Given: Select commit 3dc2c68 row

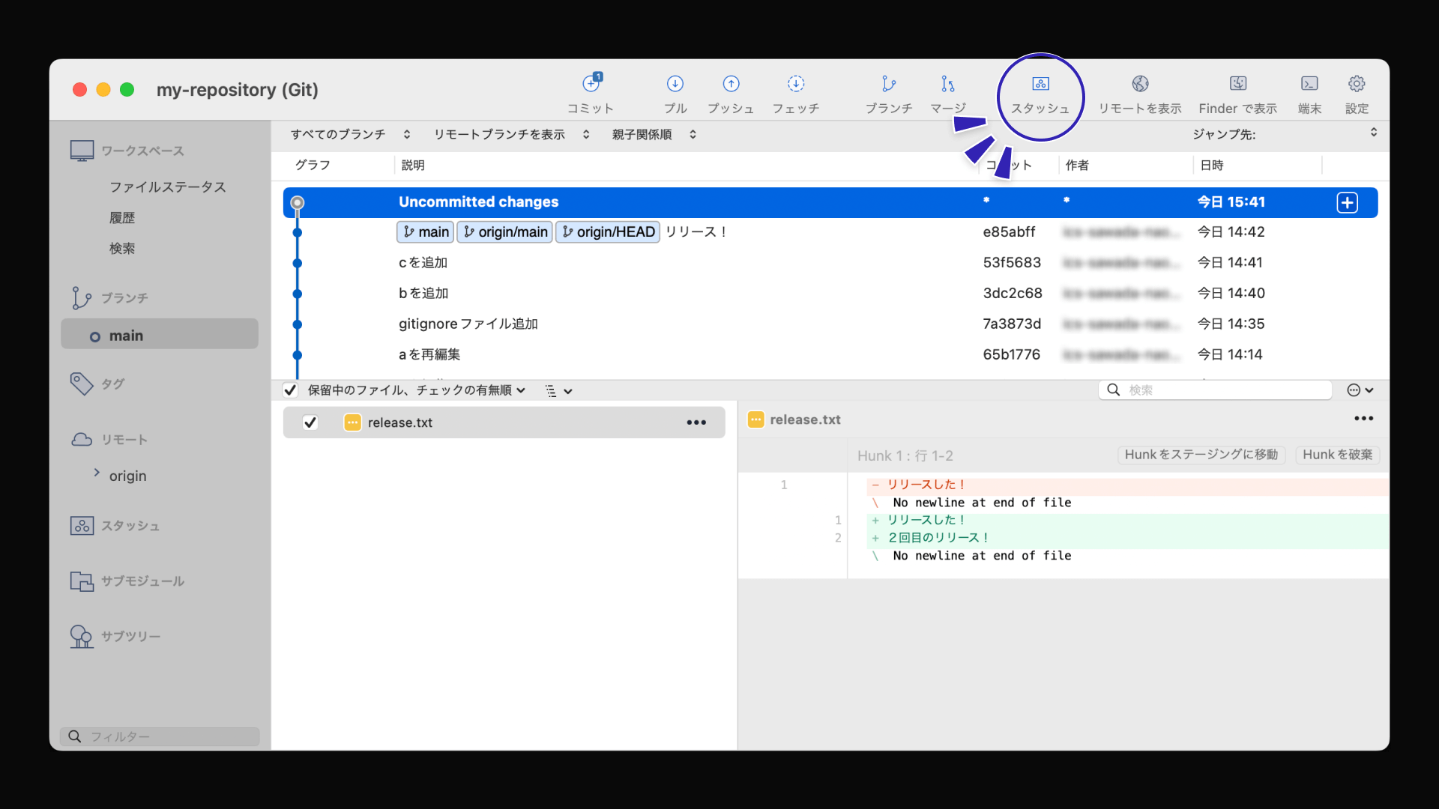Looking at the screenshot, I should click(830, 294).
